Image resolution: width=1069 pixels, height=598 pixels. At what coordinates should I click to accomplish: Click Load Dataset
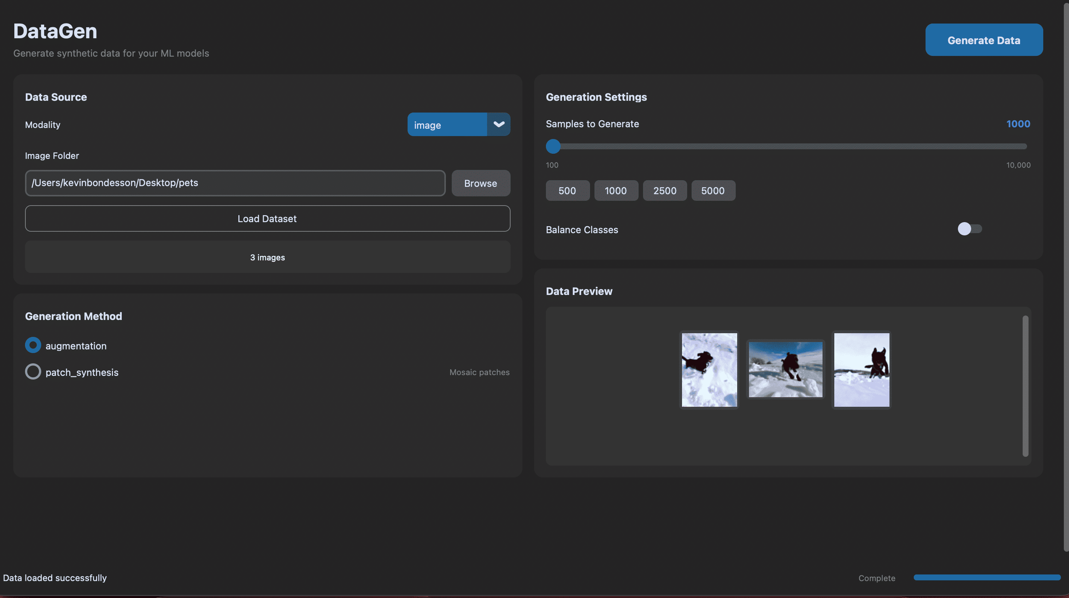(x=267, y=219)
